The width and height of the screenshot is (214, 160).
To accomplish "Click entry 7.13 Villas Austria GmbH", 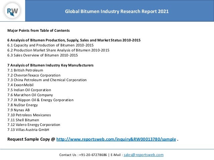I will tap(28, 130).
